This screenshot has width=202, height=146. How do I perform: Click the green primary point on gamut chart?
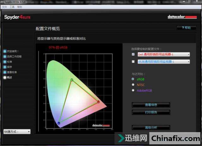point(72,80)
